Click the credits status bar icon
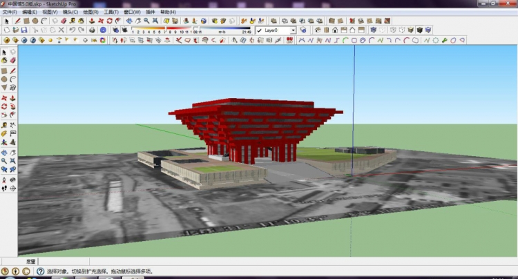 click(15, 271)
